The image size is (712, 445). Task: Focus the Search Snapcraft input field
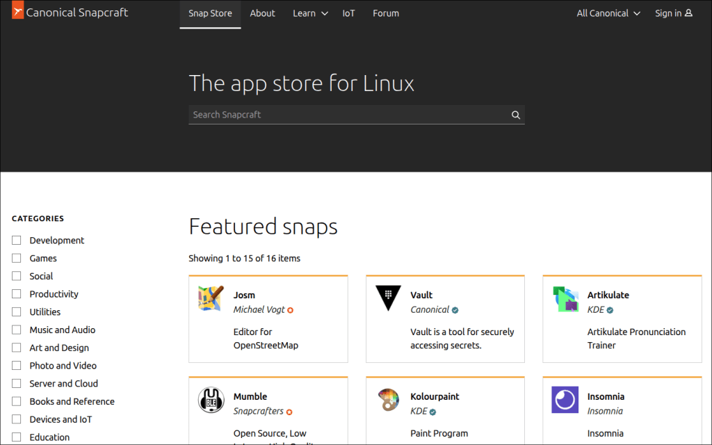(x=348, y=115)
